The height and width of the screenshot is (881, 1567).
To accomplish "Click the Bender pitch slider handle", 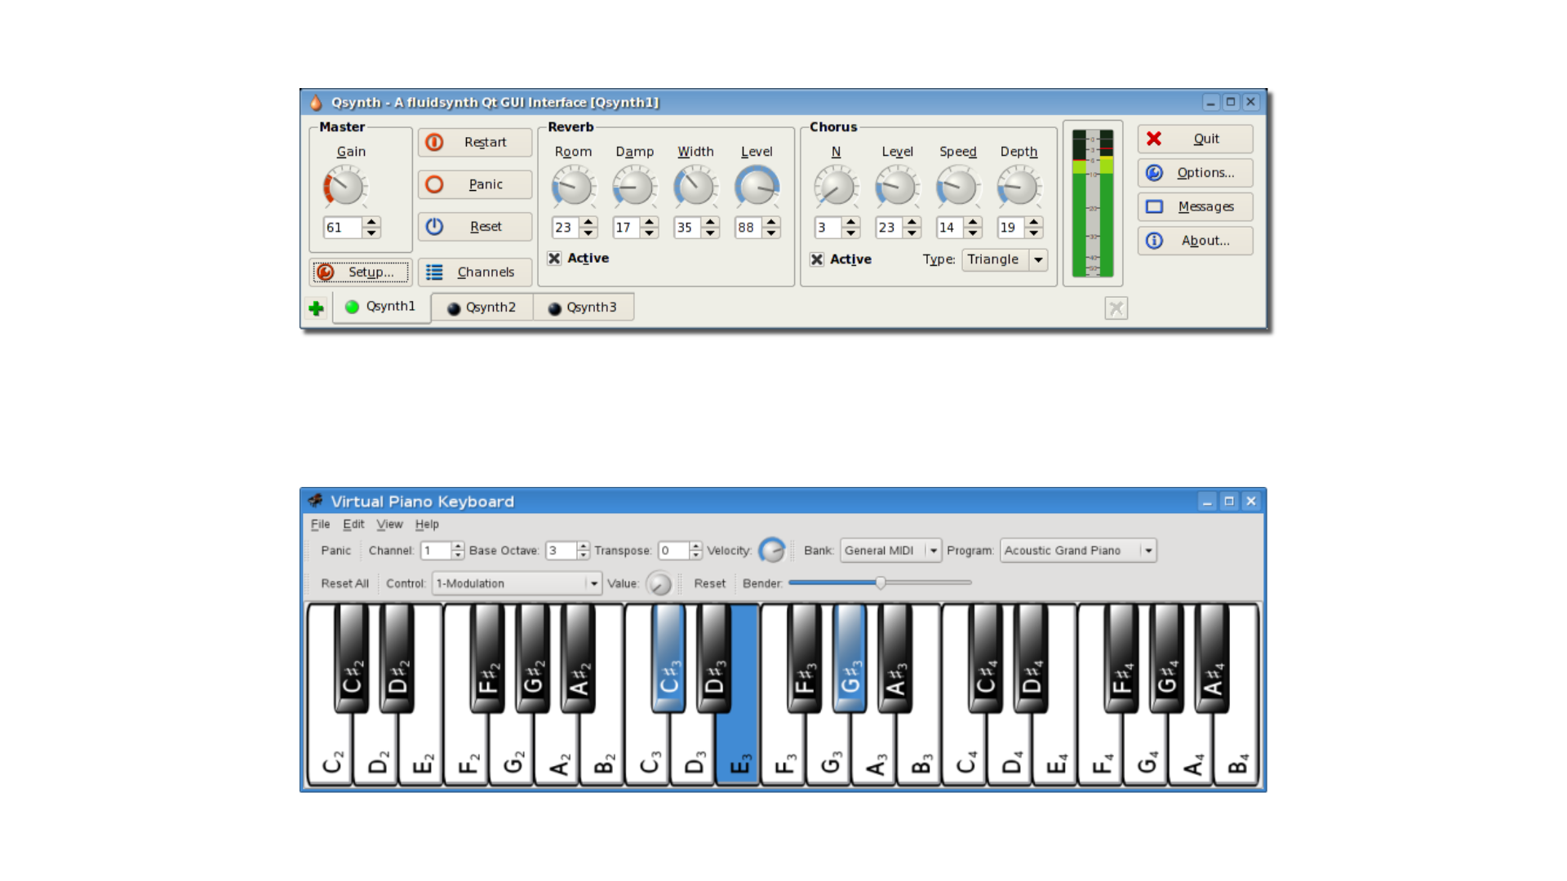I will [881, 582].
